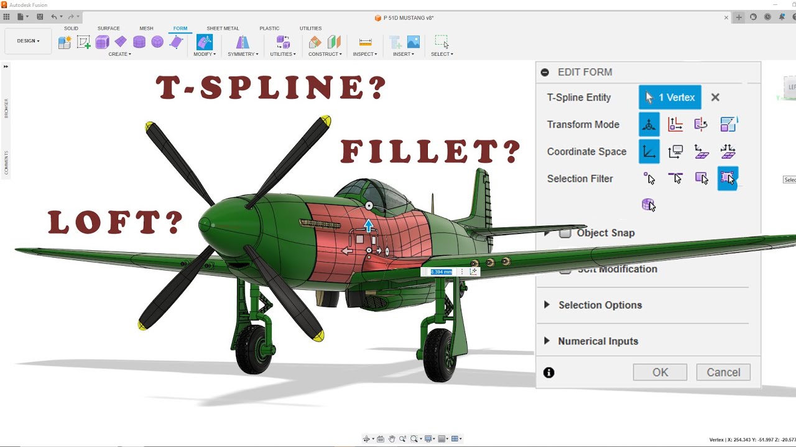
Task: Collapse the EDIT FORM dialog header
Action: point(545,72)
